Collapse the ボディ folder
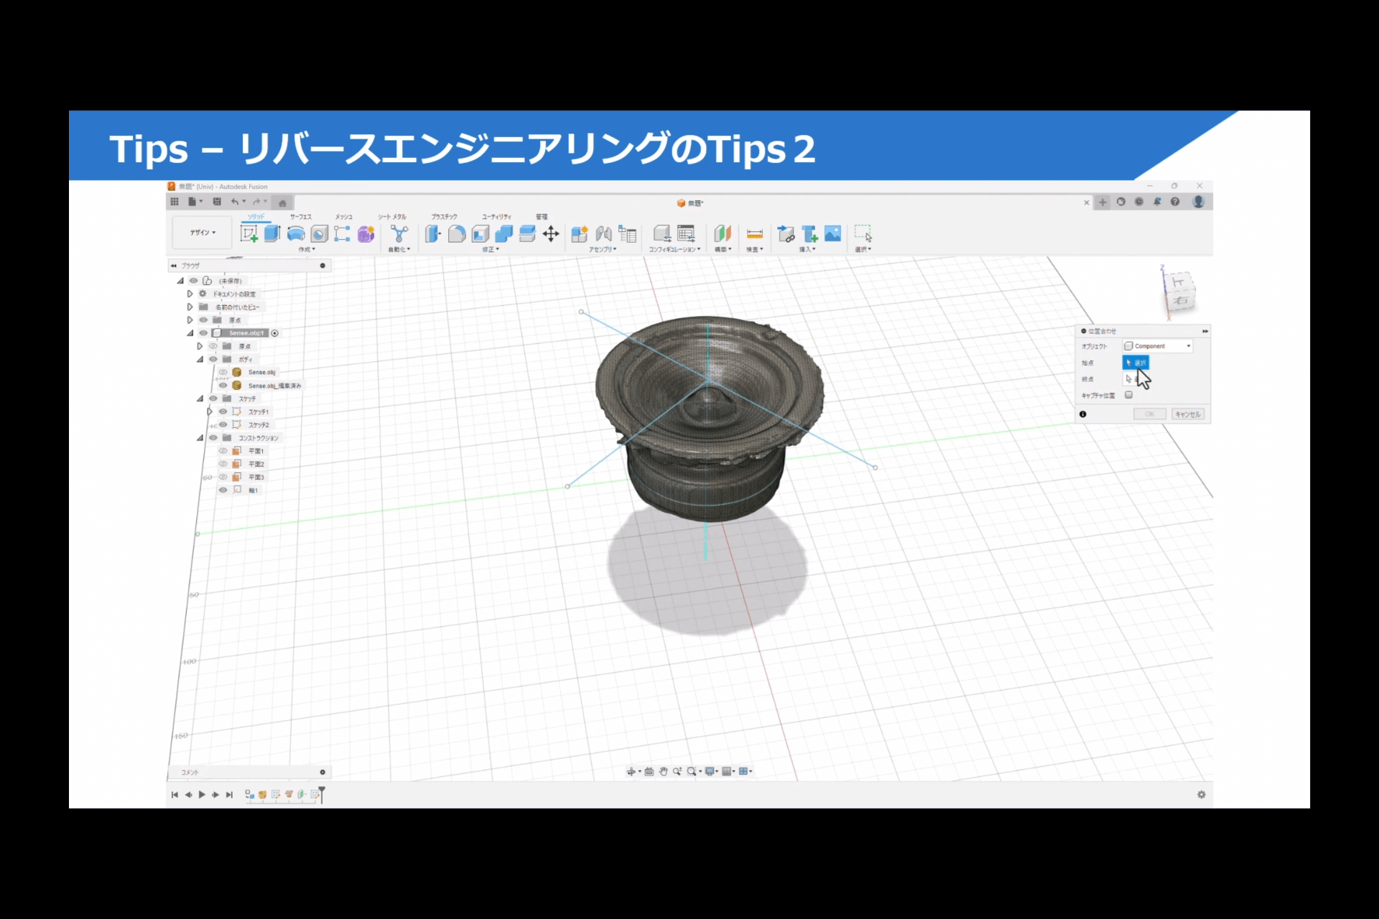The width and height of the screenshot is (1379, 919). (x=200, y=359)
